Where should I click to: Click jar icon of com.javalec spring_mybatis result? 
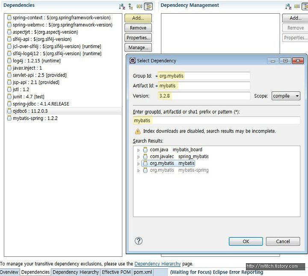(145, 156)
